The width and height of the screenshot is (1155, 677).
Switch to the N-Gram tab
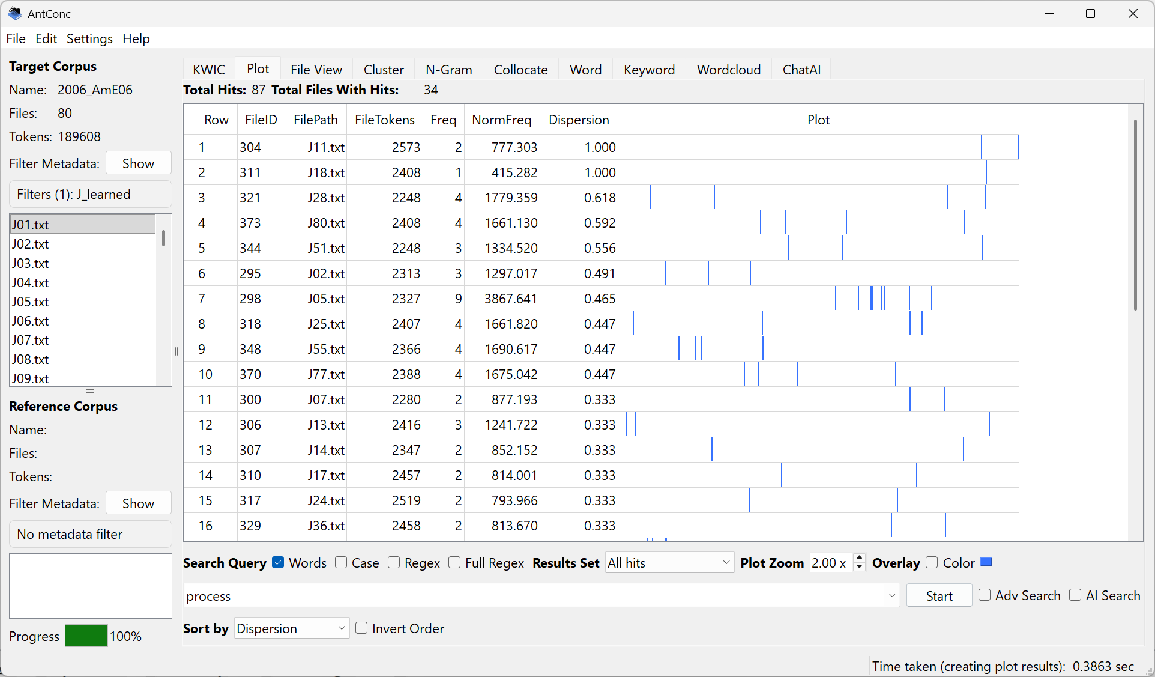[x=449, y=70]
